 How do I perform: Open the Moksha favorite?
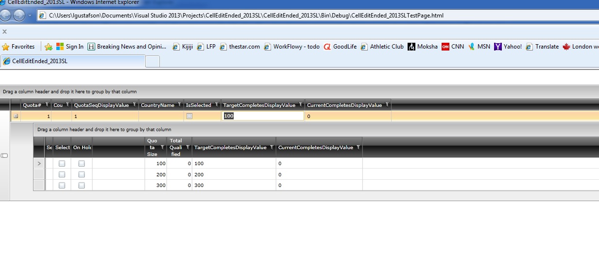coord(423,47)
